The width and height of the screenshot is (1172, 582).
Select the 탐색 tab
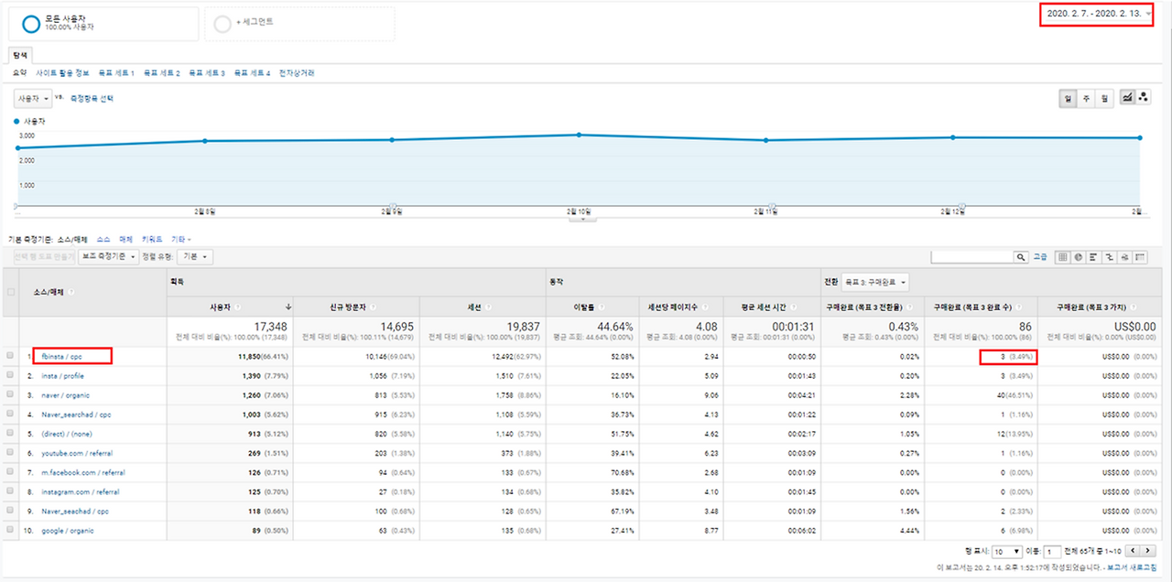18,55
